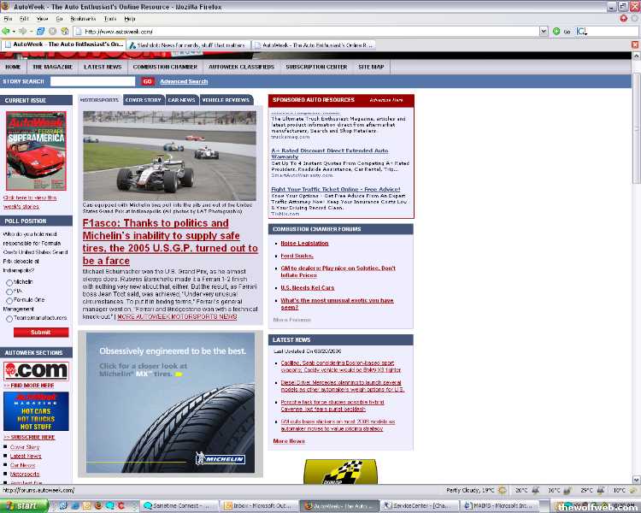The width and height of the screenshot is (641, 513).
Task: Submit the poll with red Submit button
Action: coord(40,333)
